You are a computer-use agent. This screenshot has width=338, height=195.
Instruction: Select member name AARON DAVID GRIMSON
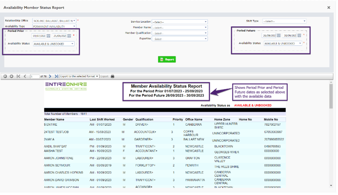(61, 180)
